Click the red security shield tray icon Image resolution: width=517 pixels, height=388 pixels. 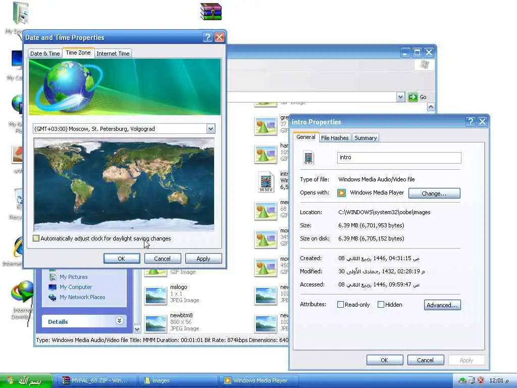click(481, 380)
